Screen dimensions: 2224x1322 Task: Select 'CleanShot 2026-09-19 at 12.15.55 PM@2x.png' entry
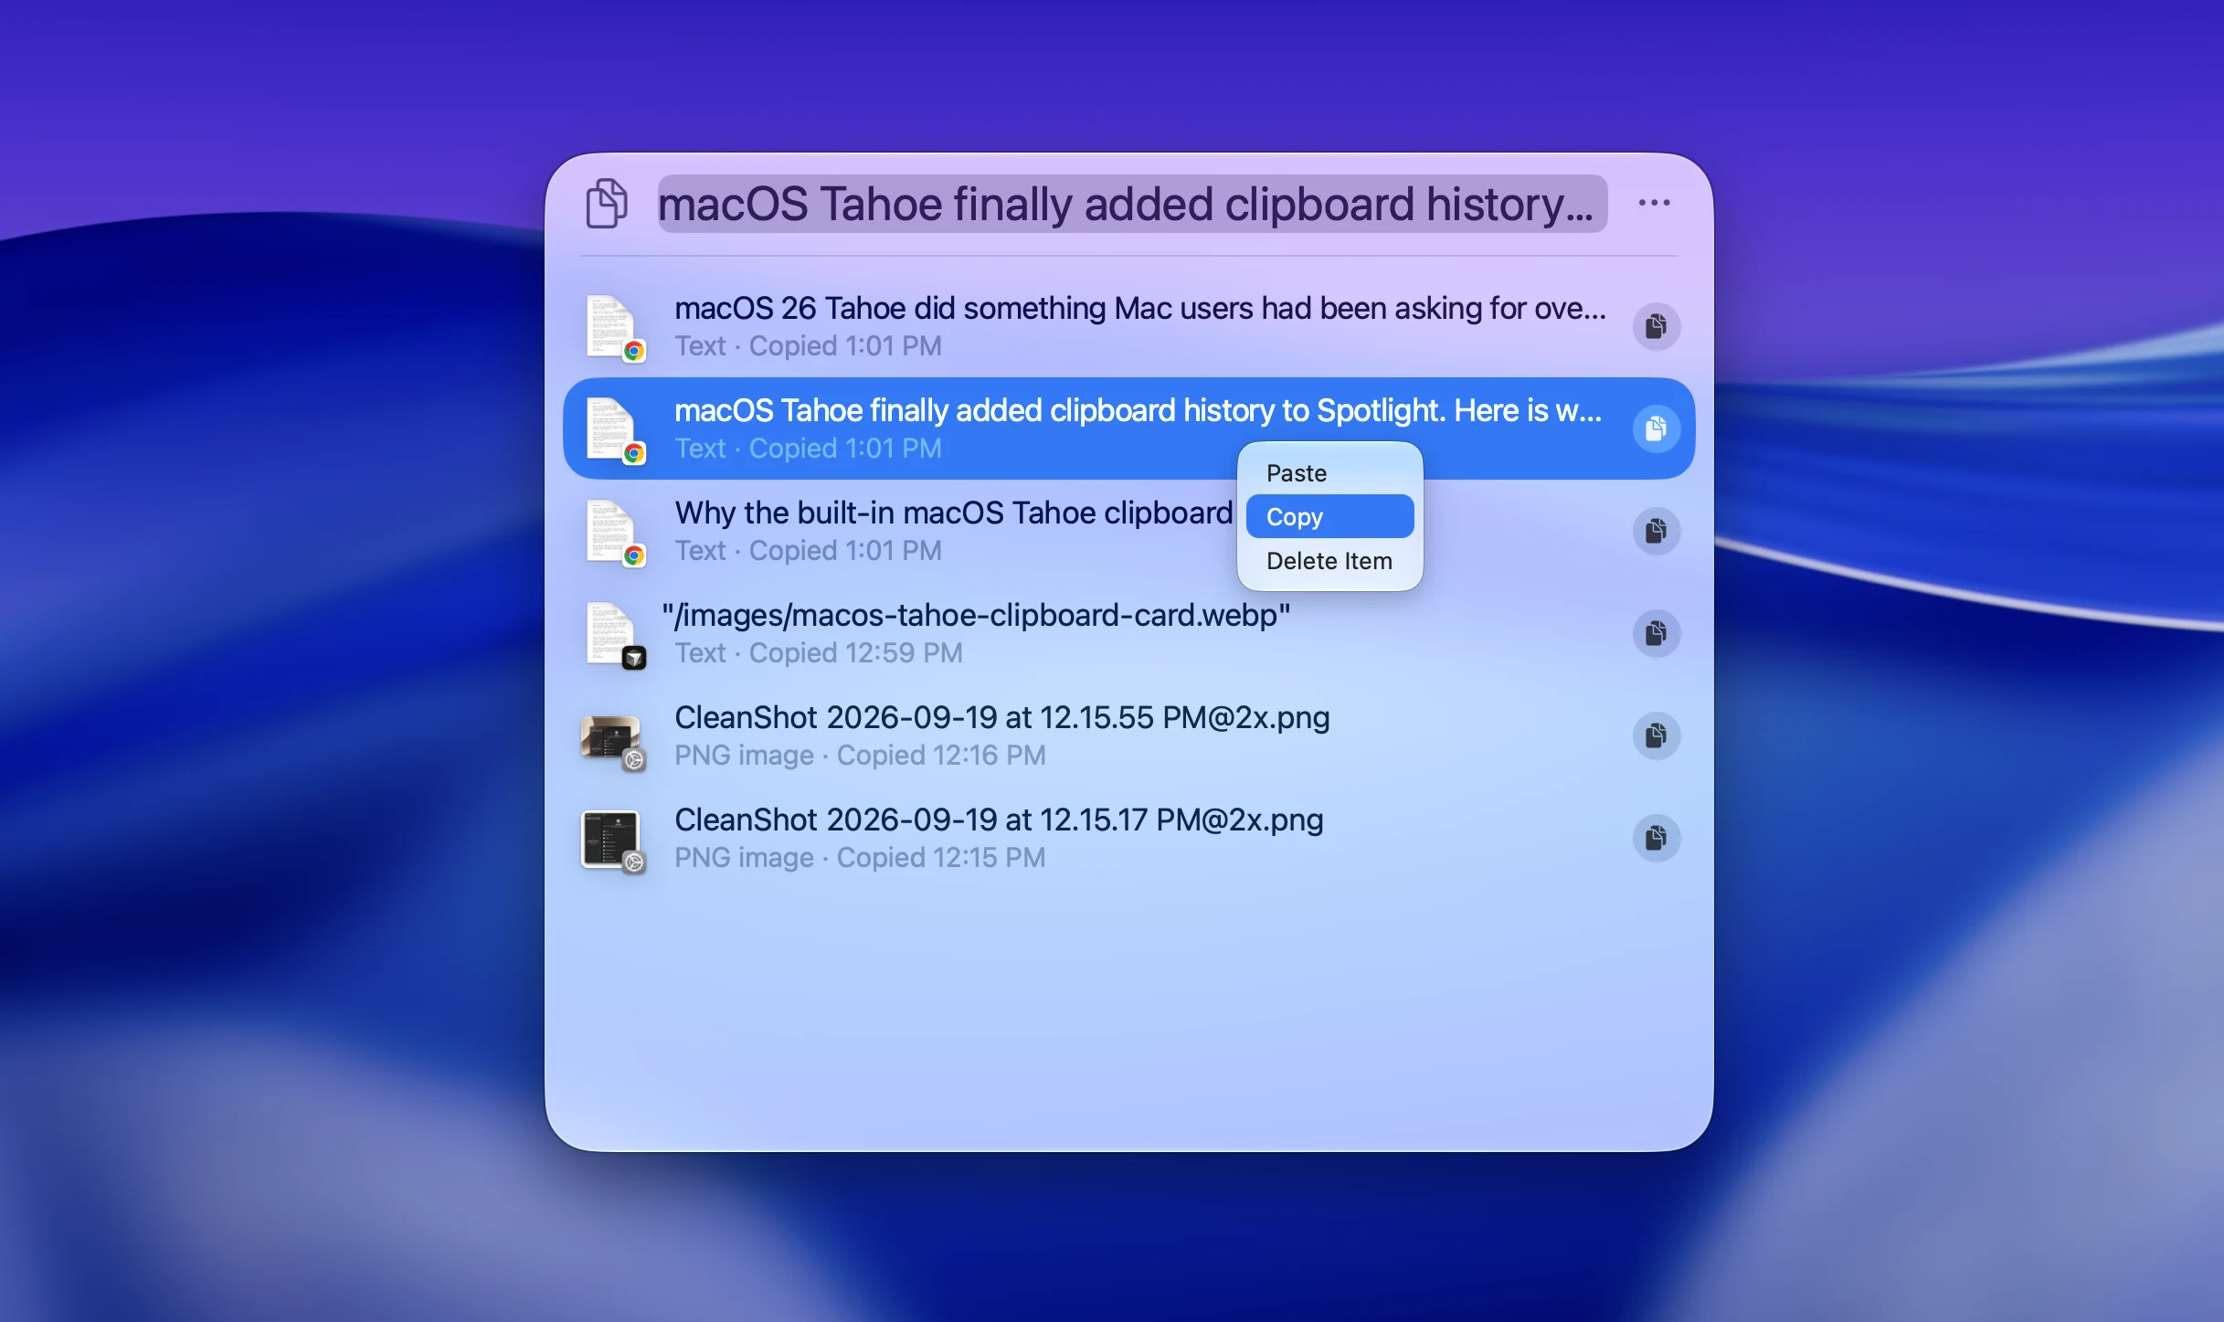1128,735
